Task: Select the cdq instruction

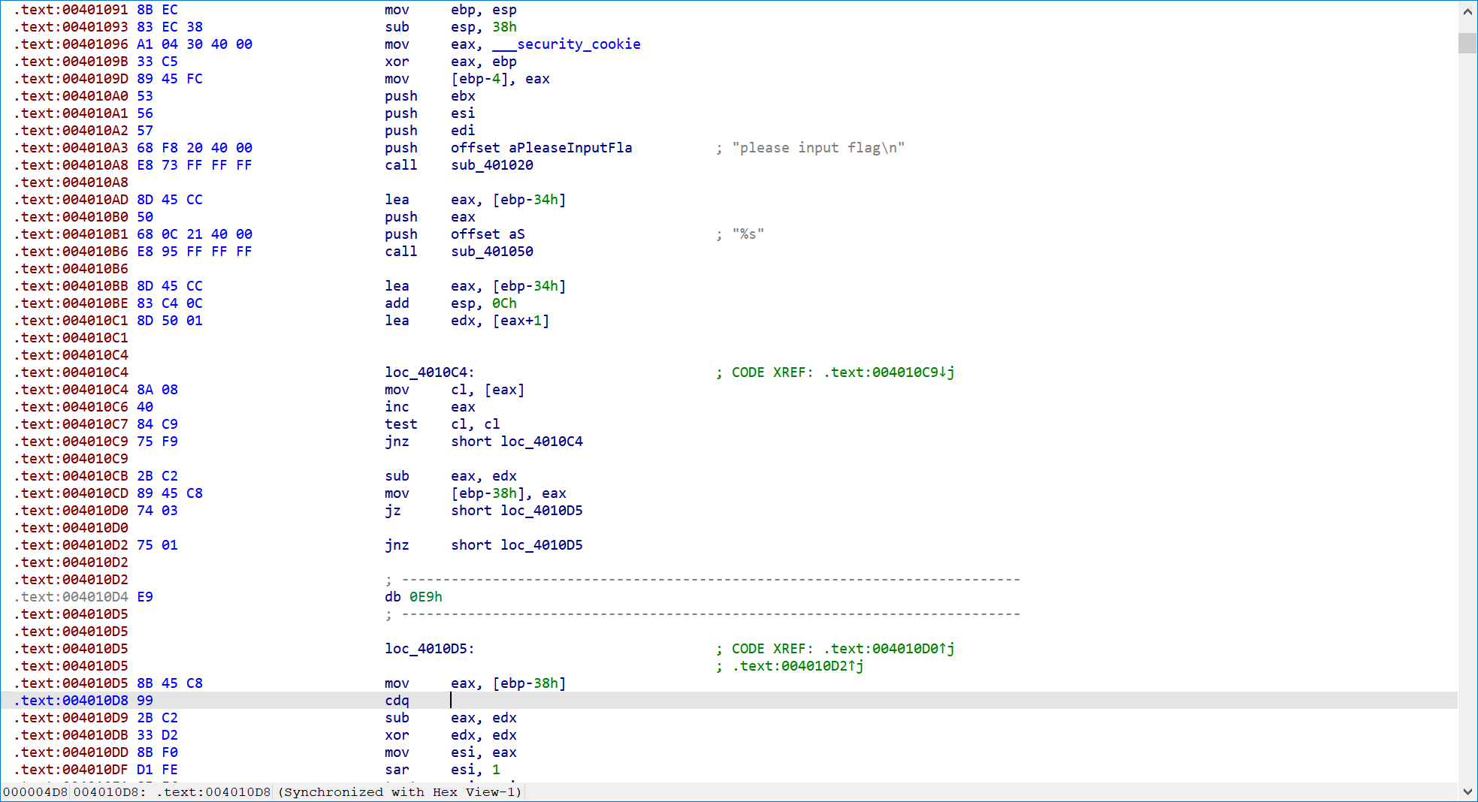Action: [x=397, y=701]
